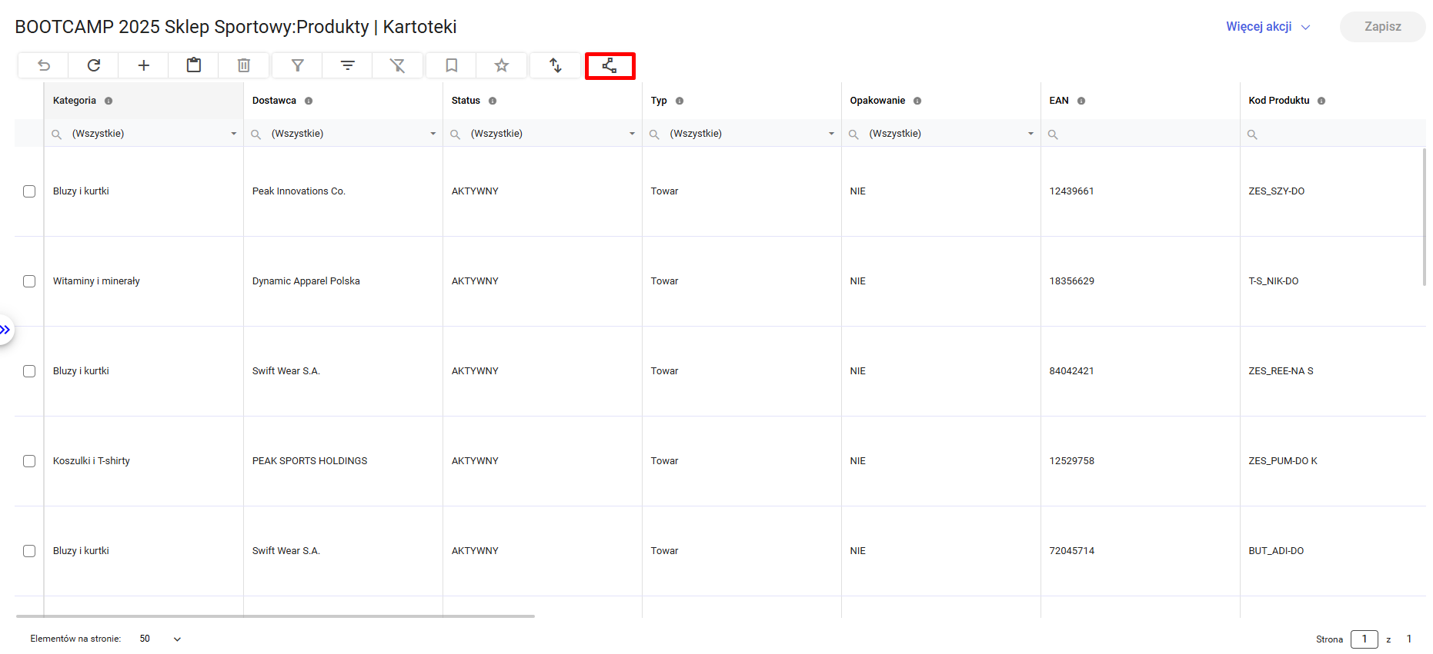The width and height of the screenshot is (1433, 654).
Task: Click the star favorites icon
Action: click(502, 65)
